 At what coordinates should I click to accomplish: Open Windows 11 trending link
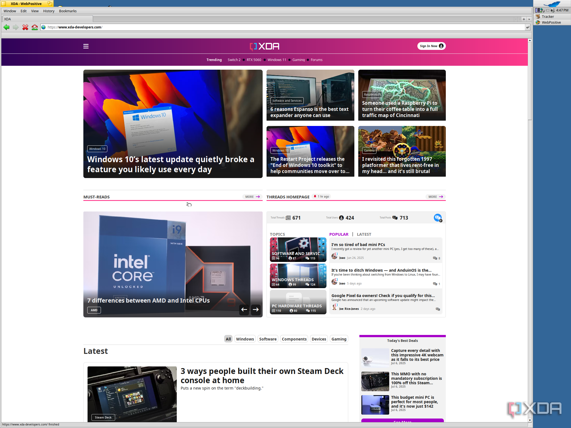(x=277, y=60)
